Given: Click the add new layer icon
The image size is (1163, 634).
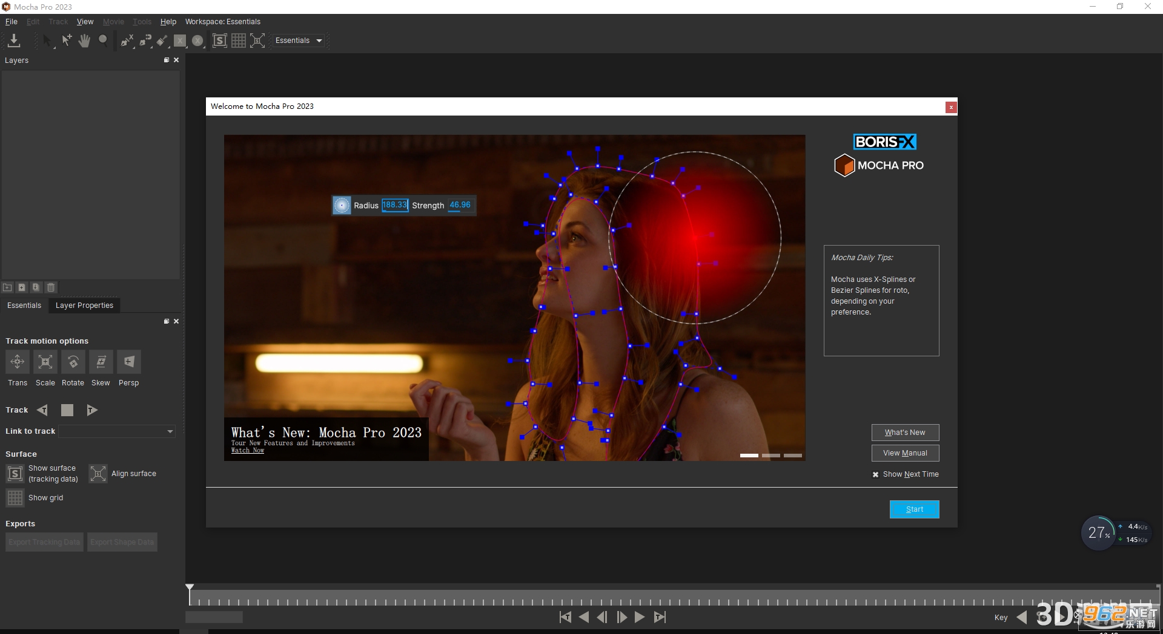Looking at the screenshot, I should click(x=22, y=287).
